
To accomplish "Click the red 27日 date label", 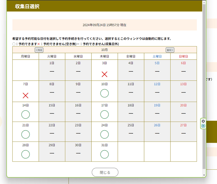I will [184, 125].
